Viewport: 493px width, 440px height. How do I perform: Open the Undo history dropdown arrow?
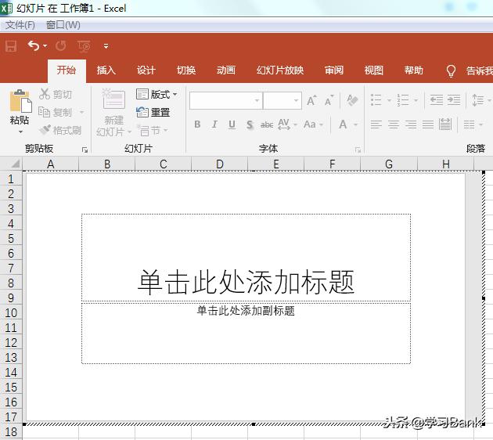pyautogui.click(x=45, y=46)
